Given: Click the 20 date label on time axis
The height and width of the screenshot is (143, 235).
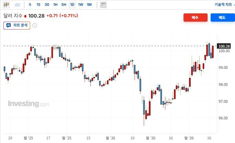Looking at the screenshot, I should click(10, 138).
